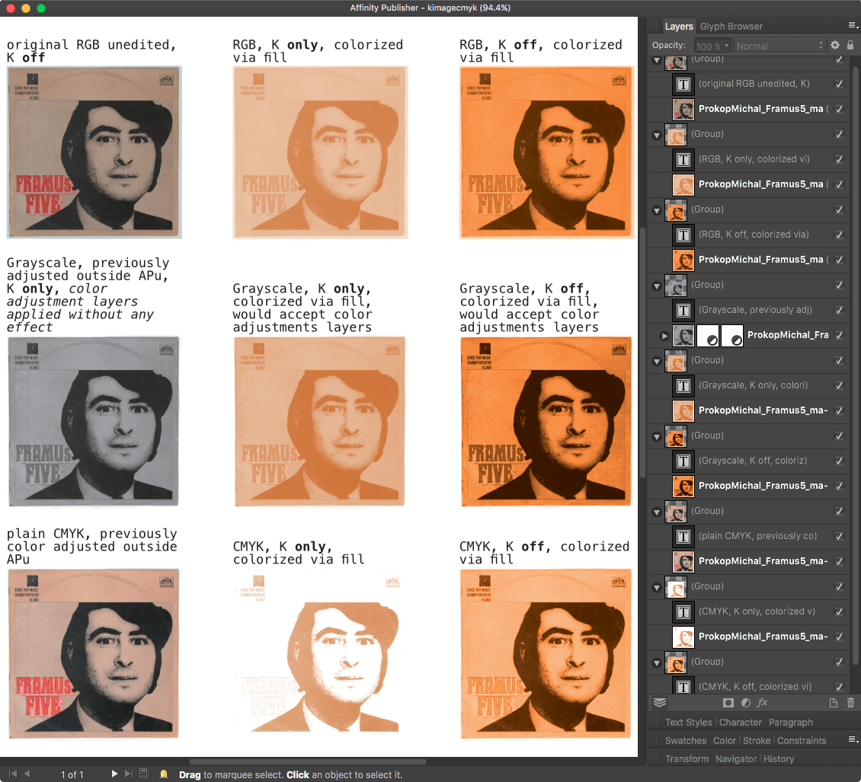Collapse group above '(plain CMYK, previously co)'
The image size is (861, 782).
click(657, 512)
